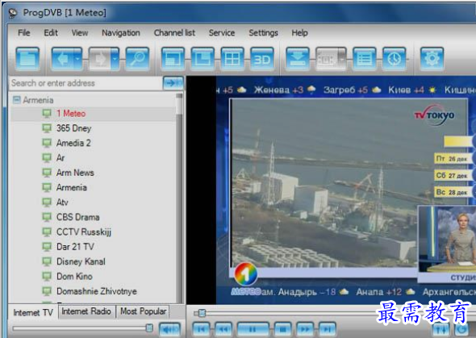Image resolution: width=476 pixels, height=338 pixels.
Task: Click the ProgDVB satellite dish title icon
Action: point(12,13)
